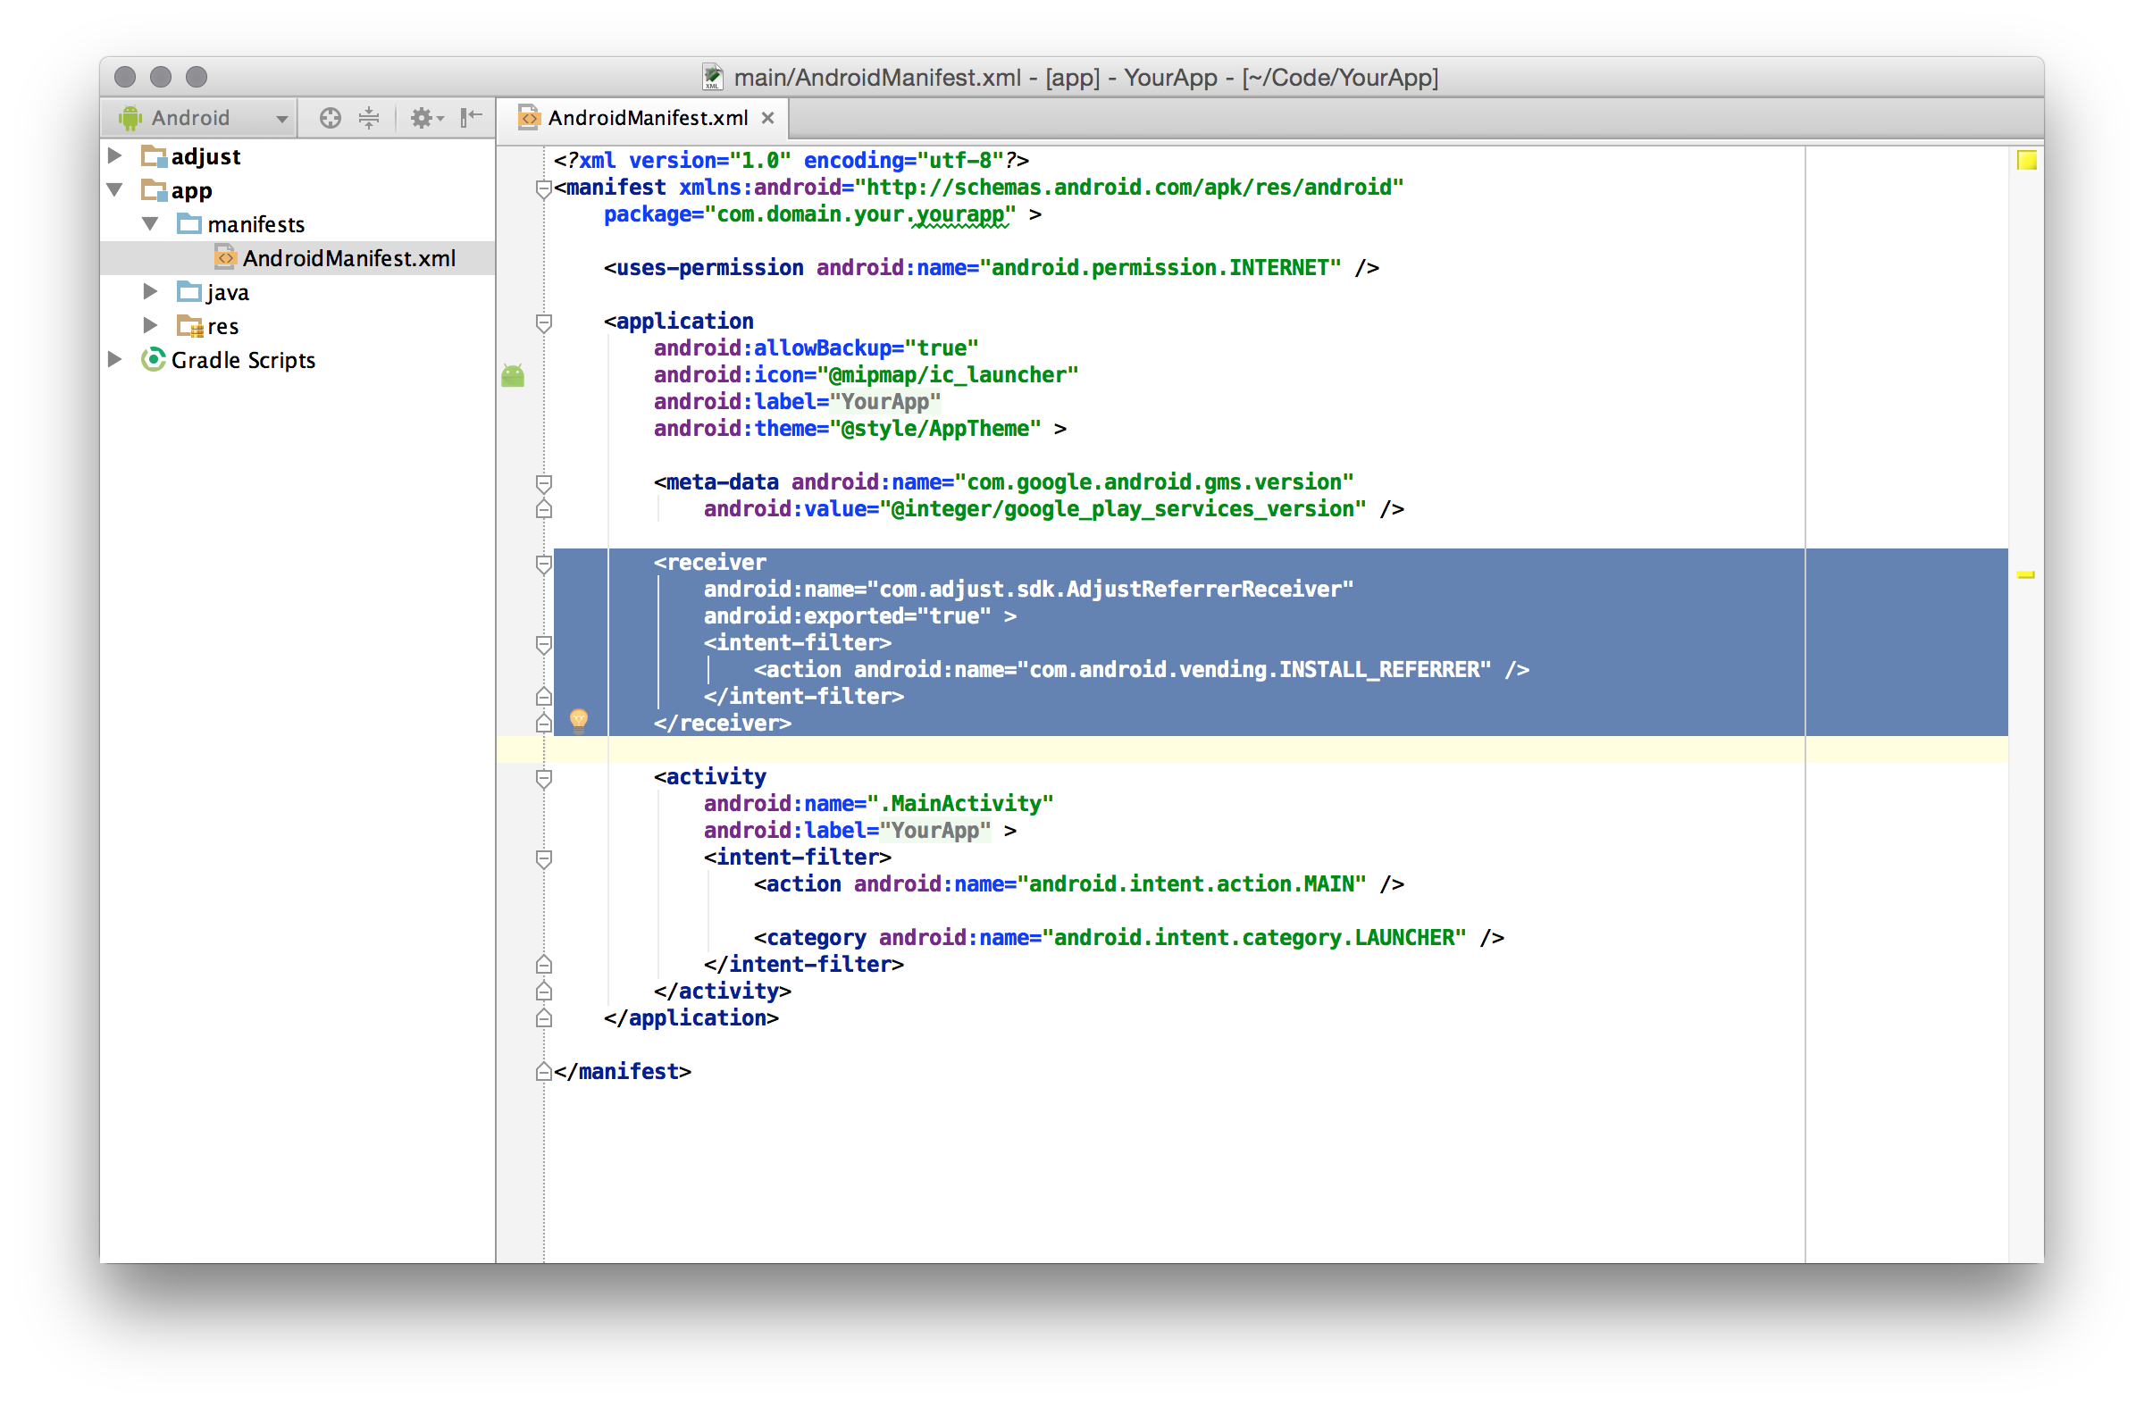
Task: Click the Android gutter icon beside icon attribute
Action: click(513, 375)
